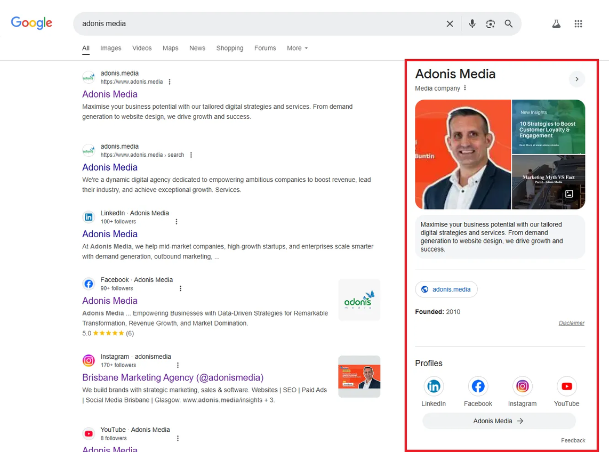Select the All results tab
609x452 pixels.
pos(86,48)
